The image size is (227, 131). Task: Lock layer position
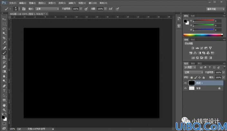pyautogui.click(x=200, y=78)
